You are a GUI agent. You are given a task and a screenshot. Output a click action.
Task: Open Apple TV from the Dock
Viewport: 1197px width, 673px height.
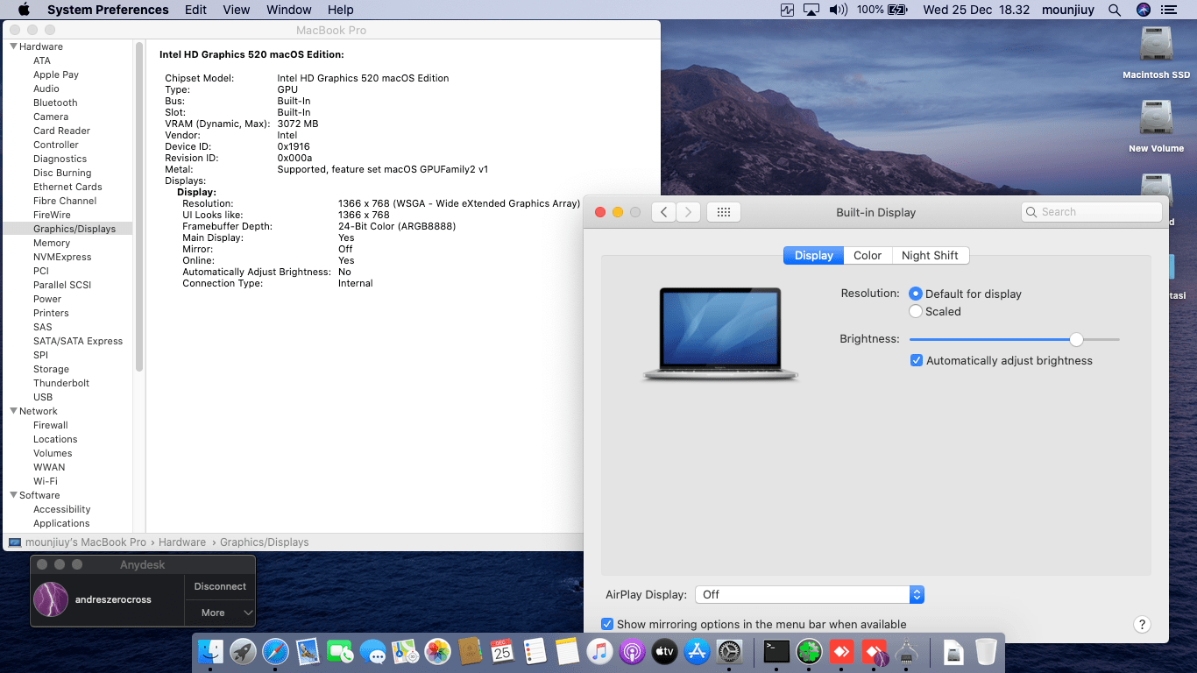click(664, 651)
